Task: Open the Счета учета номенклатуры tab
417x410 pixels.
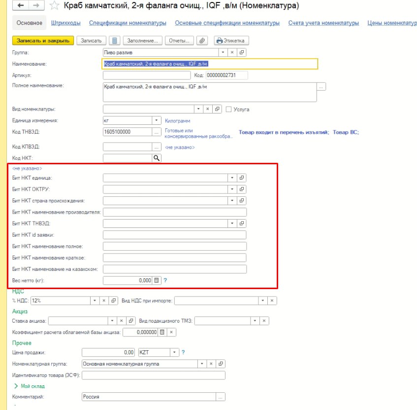Action: [x=321, y=23]
